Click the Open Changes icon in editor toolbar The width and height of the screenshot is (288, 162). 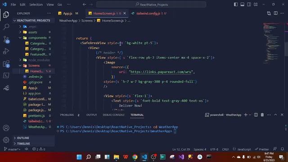269,13
